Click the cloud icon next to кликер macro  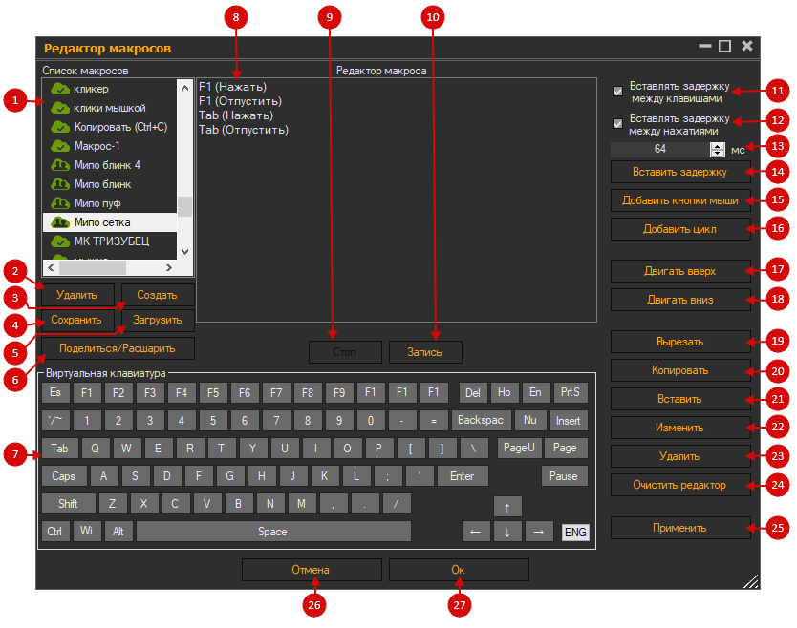tap(60, 89)
